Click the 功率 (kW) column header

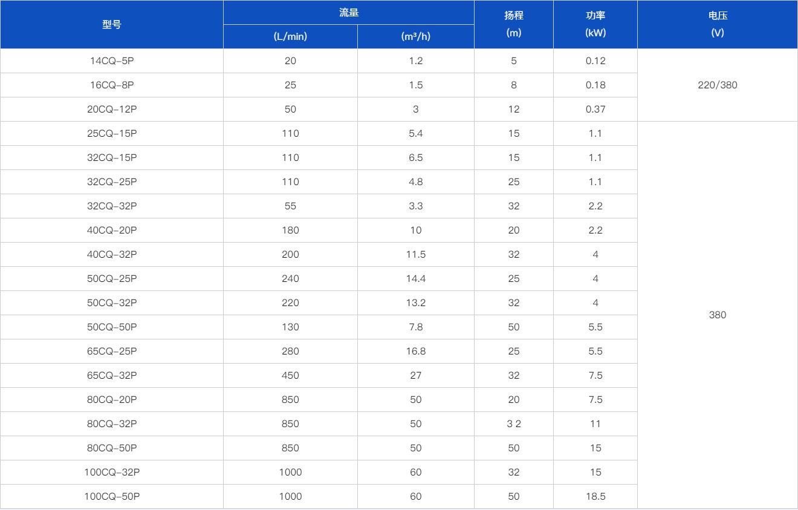coord(595,25)
